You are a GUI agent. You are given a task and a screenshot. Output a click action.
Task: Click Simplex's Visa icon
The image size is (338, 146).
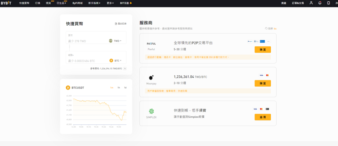pos(255,109)
